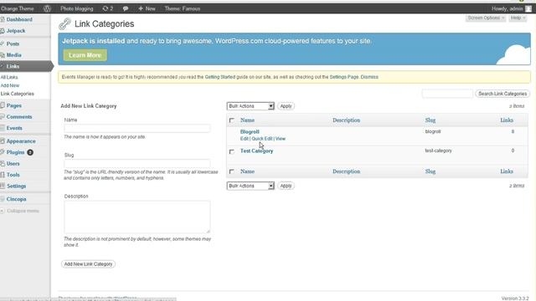Screen dimensions: 536x301
Task: Click the Comments sidebar icon
Action: [x=3, y=117]
